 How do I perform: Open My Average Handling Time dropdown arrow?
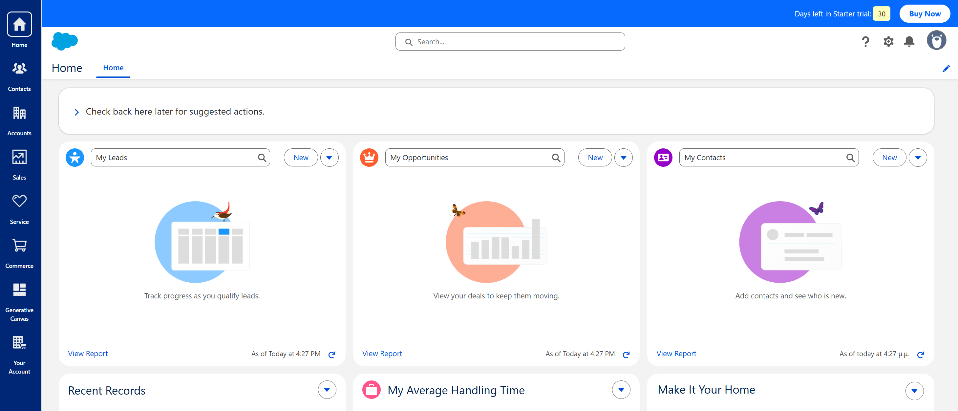coord(621,390)
